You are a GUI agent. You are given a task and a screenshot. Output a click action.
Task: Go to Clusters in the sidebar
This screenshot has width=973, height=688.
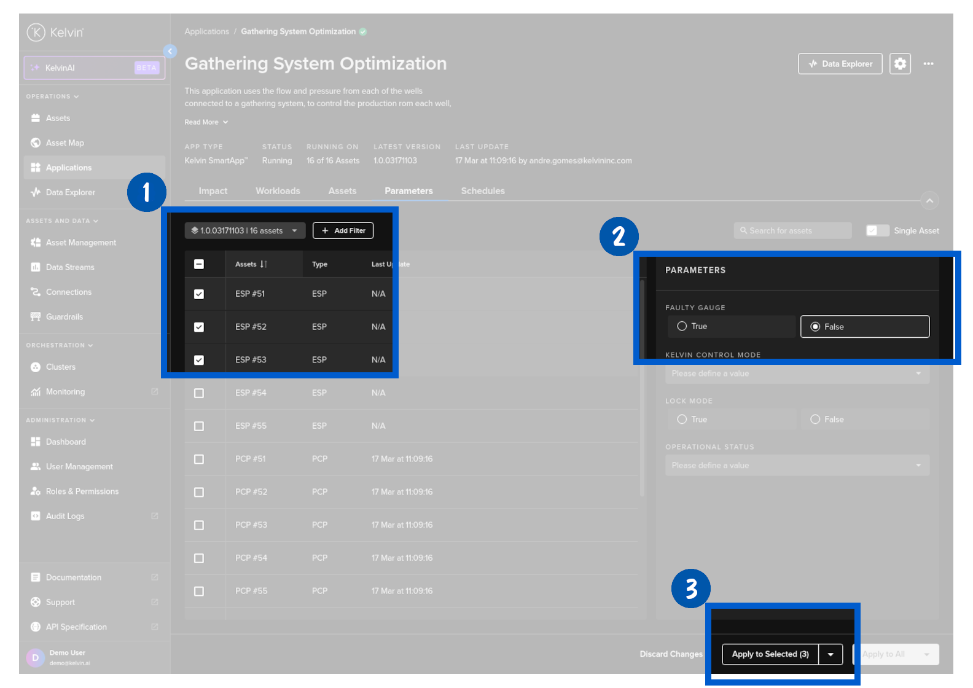pos(60,367)
